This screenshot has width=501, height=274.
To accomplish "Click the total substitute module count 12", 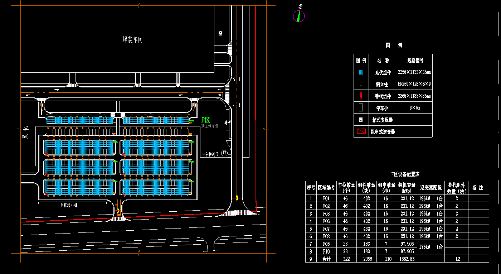I will click(x=457, y=259).
